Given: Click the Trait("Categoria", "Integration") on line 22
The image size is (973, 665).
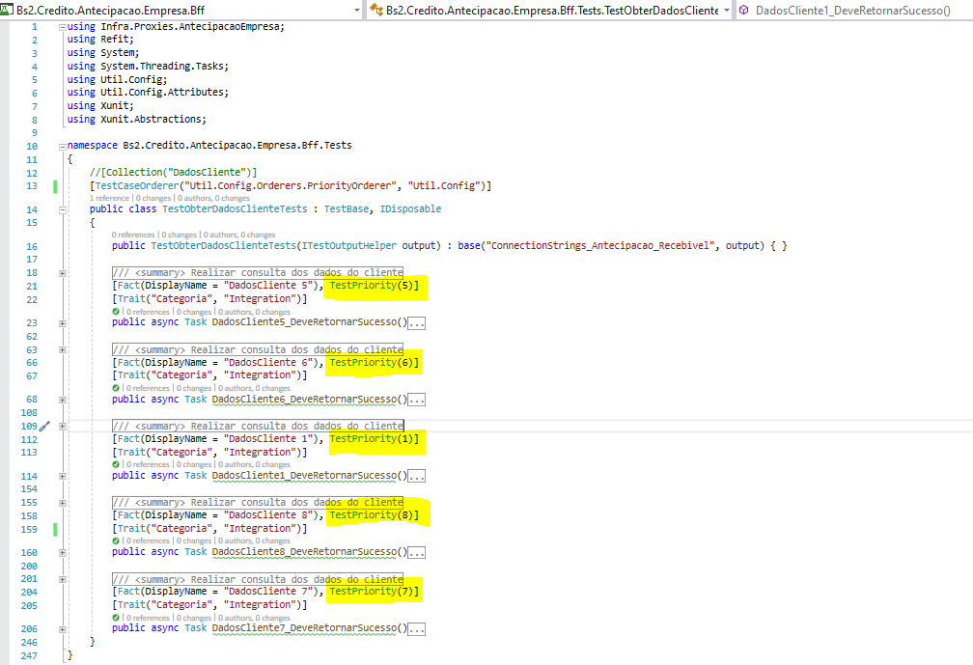Looking at the screenshot, I should (209, 298).
